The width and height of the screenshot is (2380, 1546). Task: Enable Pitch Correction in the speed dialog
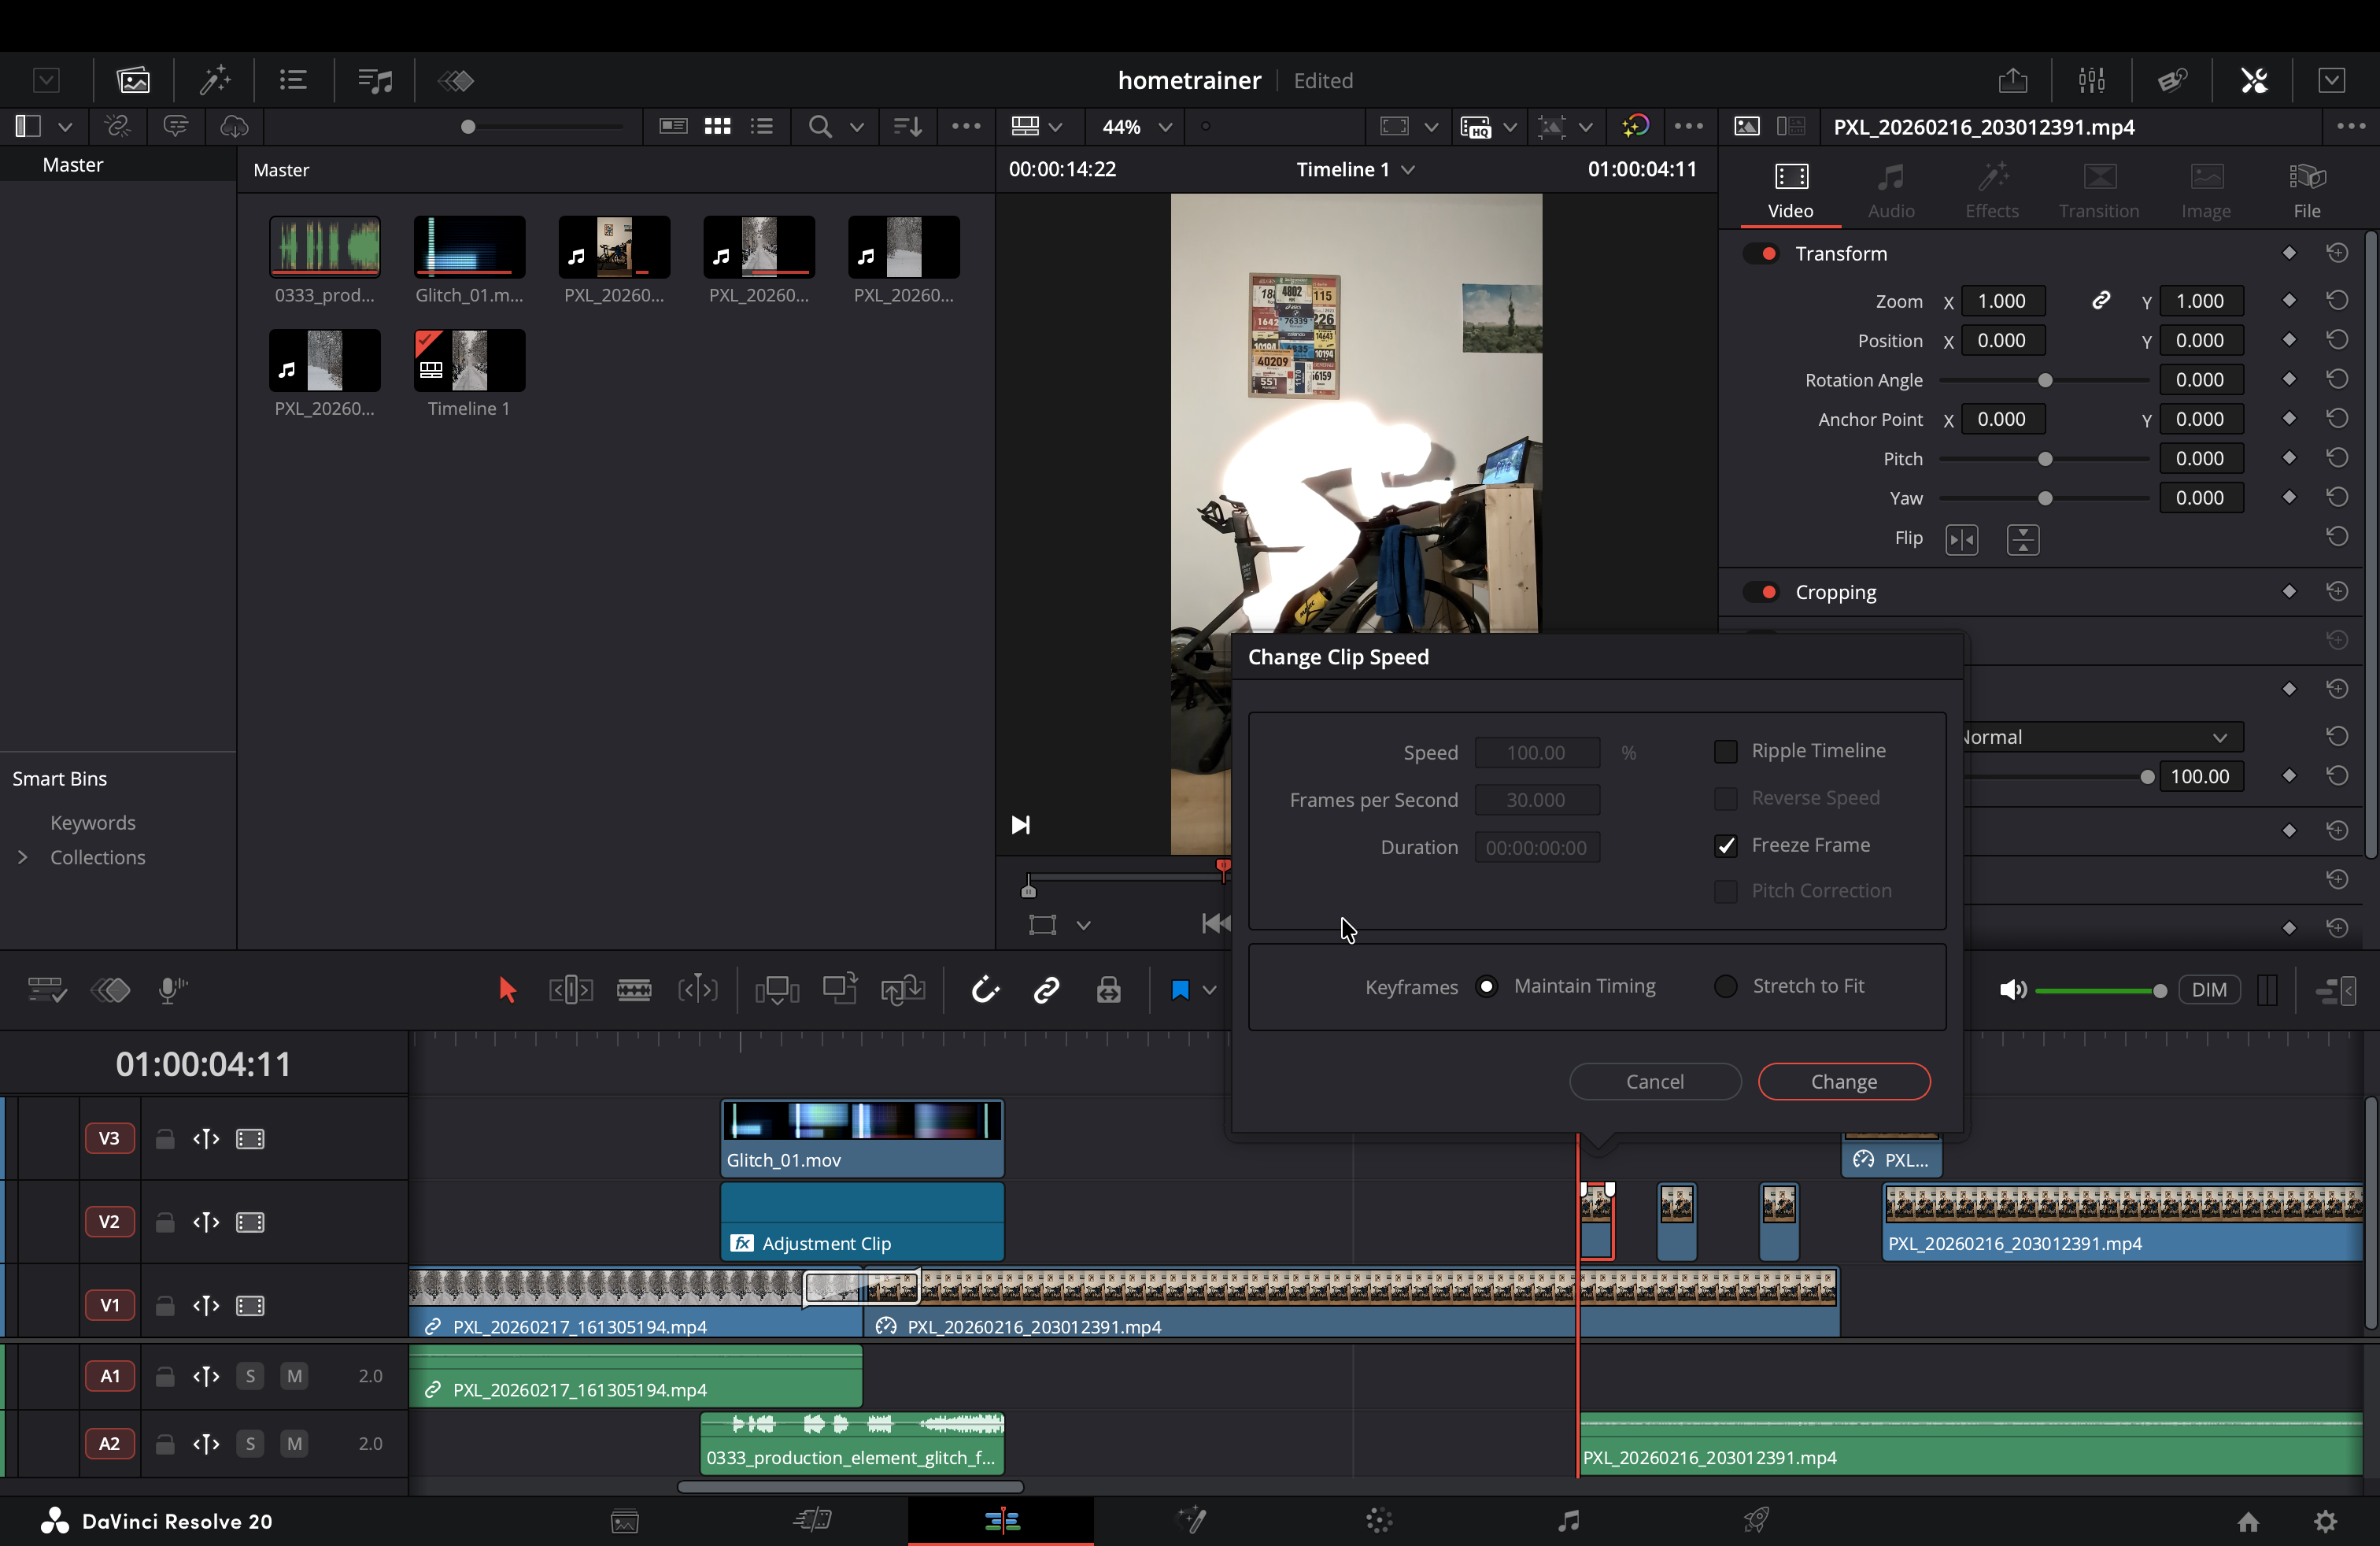(1726, 891)
